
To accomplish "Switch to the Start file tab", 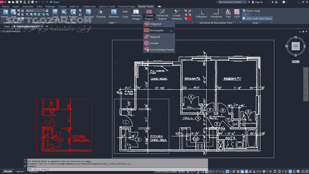I will point(7,26).
